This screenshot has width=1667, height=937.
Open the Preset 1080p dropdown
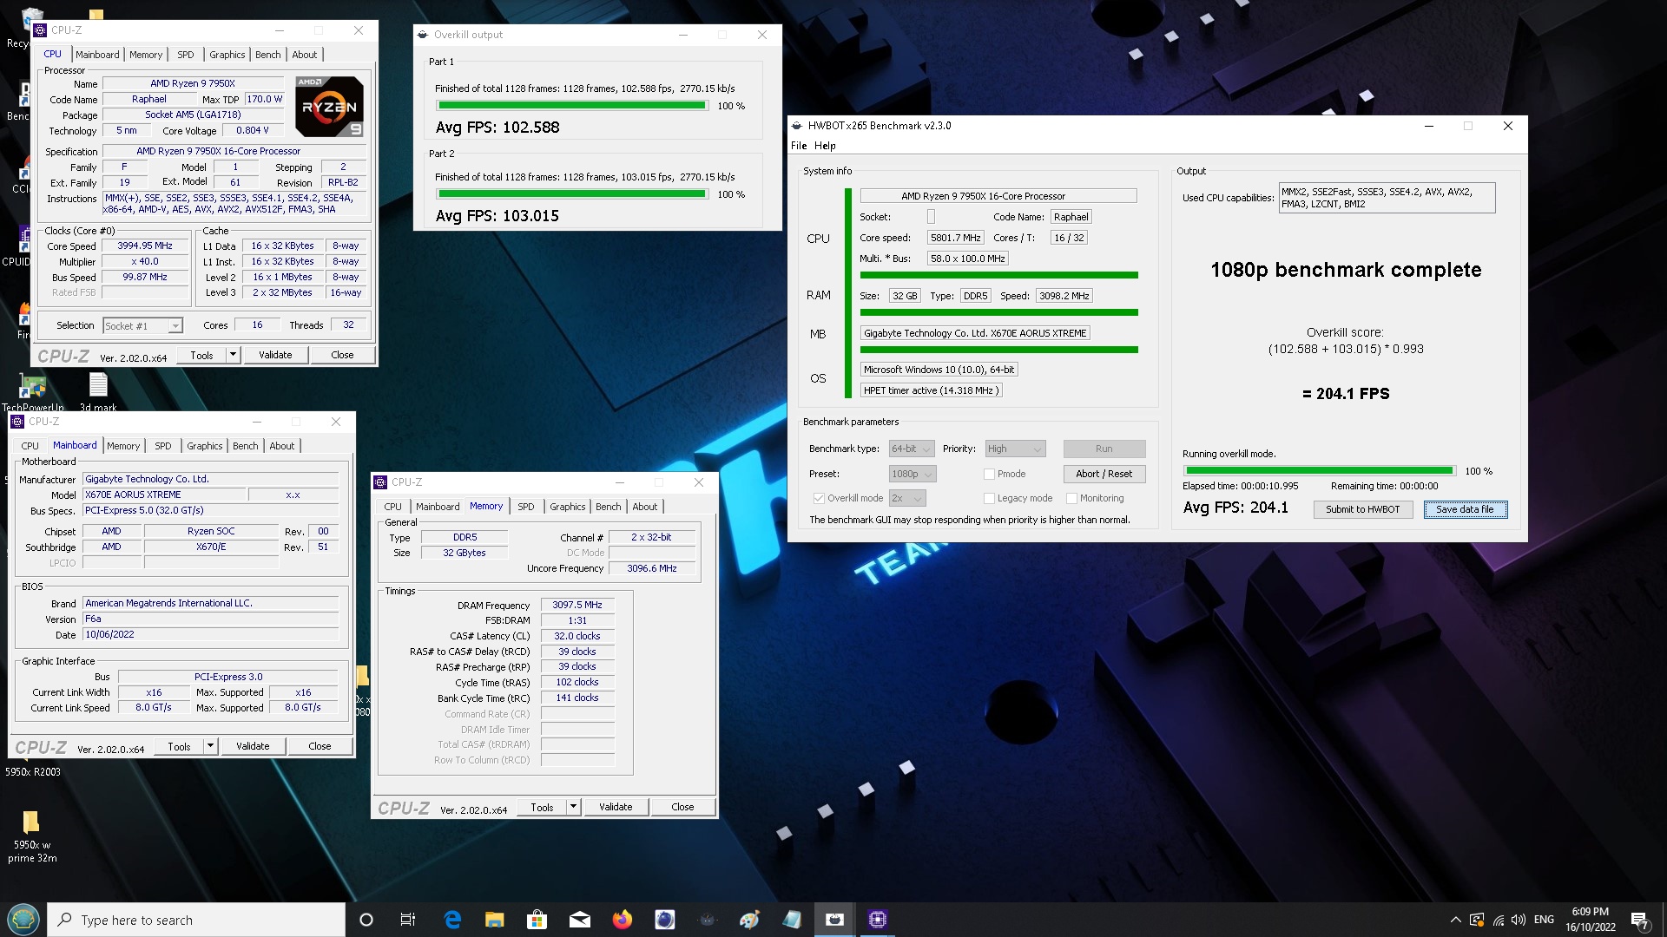coord(913,474)
